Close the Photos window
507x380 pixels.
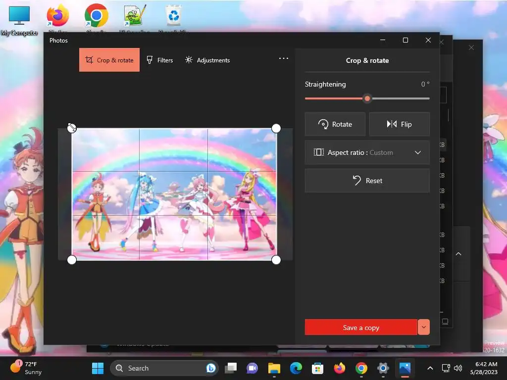click(x=428, y=40)
